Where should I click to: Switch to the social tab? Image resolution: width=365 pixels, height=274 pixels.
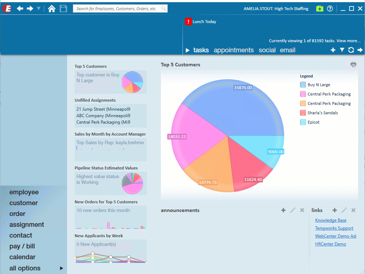click(x=267, y=50)
